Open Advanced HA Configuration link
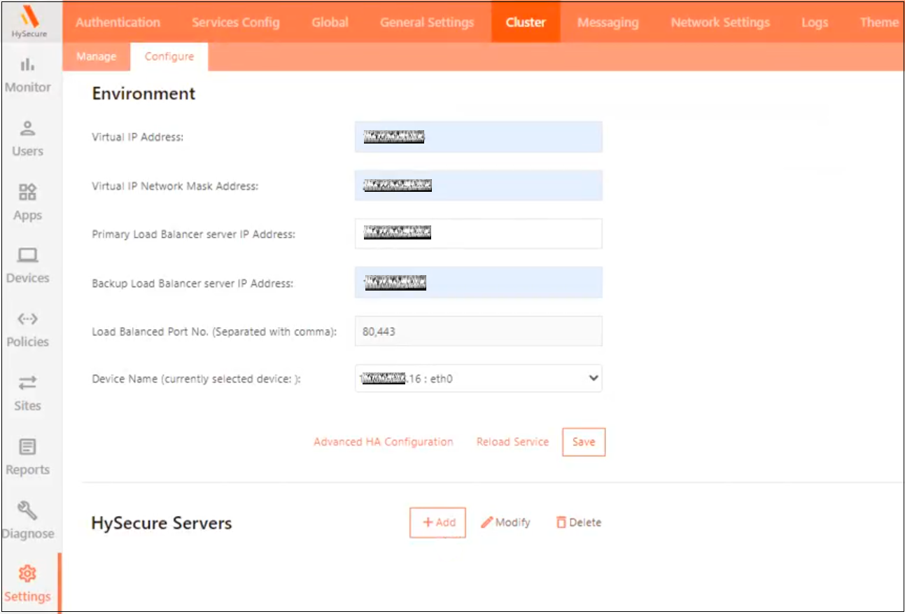The height and width of the screenshot is (614, 905). pos(383,442)
